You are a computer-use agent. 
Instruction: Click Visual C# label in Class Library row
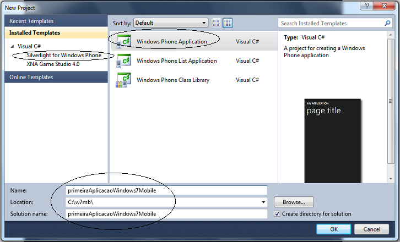[x=247, y=80]
